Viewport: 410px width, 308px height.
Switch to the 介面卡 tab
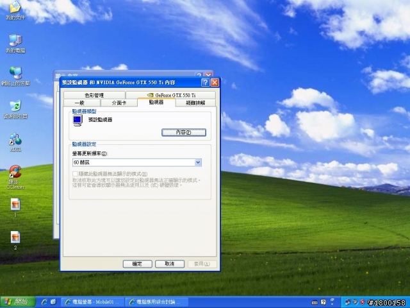[x=119, y=103]
